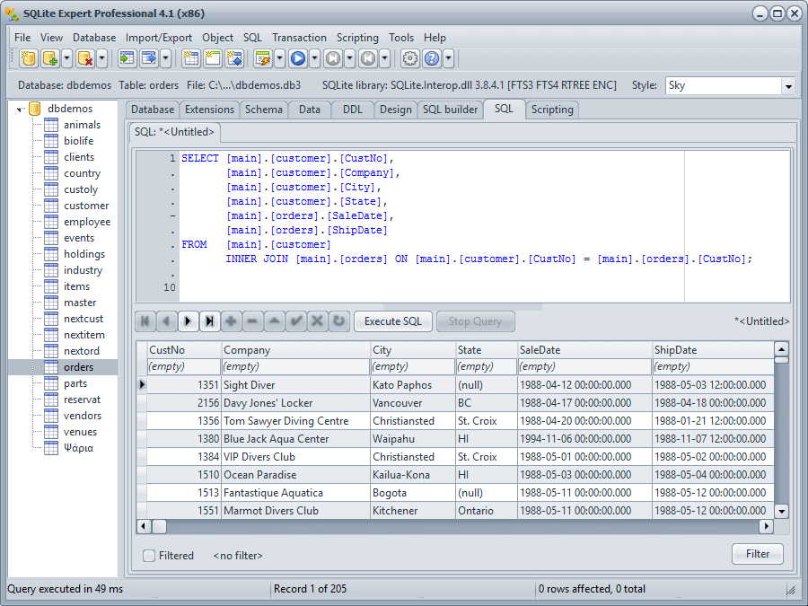808x606 pixels.
Task: Click the grey Rollback transaction icon
Action: pyautogui.click(x=368, y=58)
